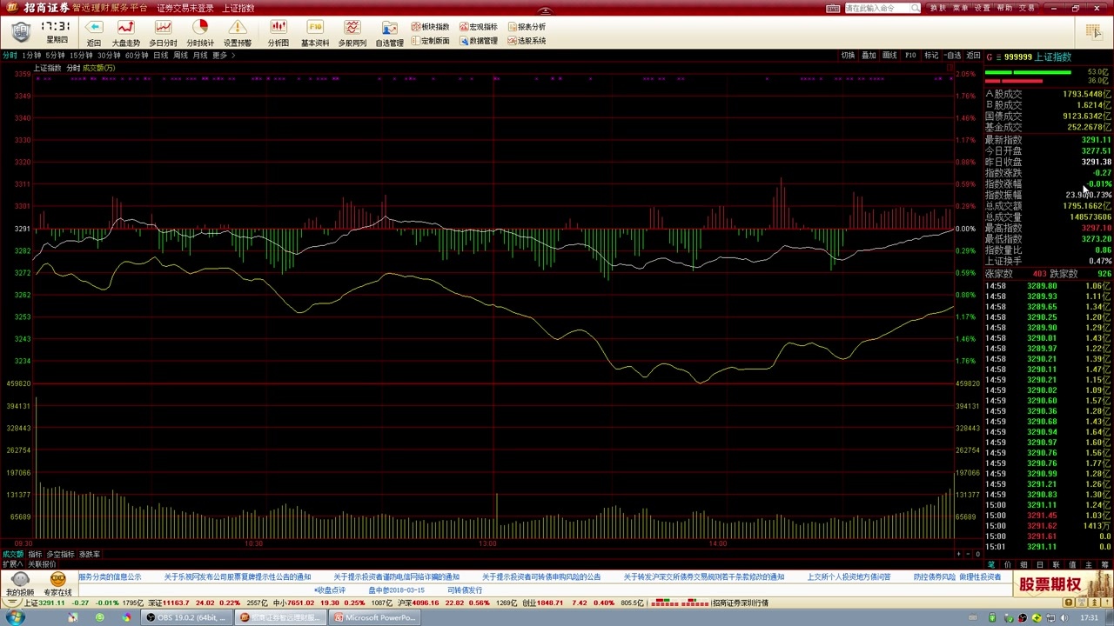Click the shield security icon
This screenshot has height=626, width=1114.
(x=21, y=32)
